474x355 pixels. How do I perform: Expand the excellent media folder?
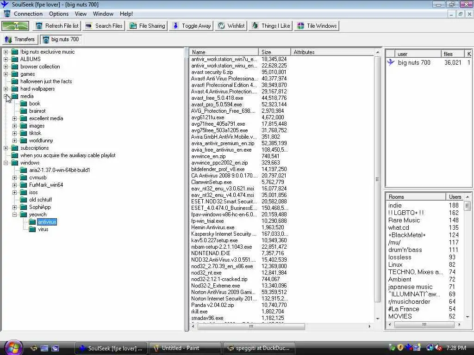click(x=14, y=118)
